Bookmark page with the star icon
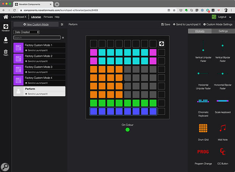Viewport: 235px width, 172px height. pos(174,10)
